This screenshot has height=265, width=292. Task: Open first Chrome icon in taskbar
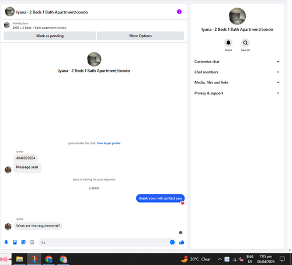[x=48, y=259]
